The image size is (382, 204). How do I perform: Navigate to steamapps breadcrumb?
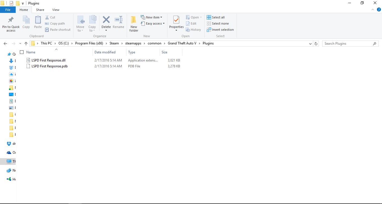click(133, 43)
